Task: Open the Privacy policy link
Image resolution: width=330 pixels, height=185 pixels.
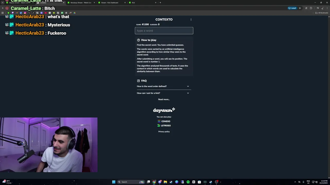Action: pyautogui.click(x=164, y=132)
